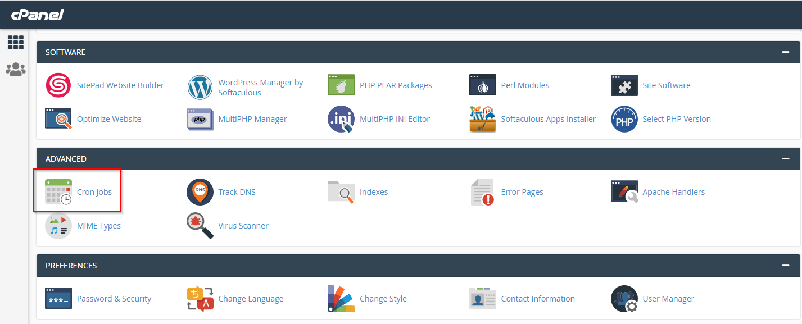
Task: Open the Contact Information link
Action: point(538,299)
